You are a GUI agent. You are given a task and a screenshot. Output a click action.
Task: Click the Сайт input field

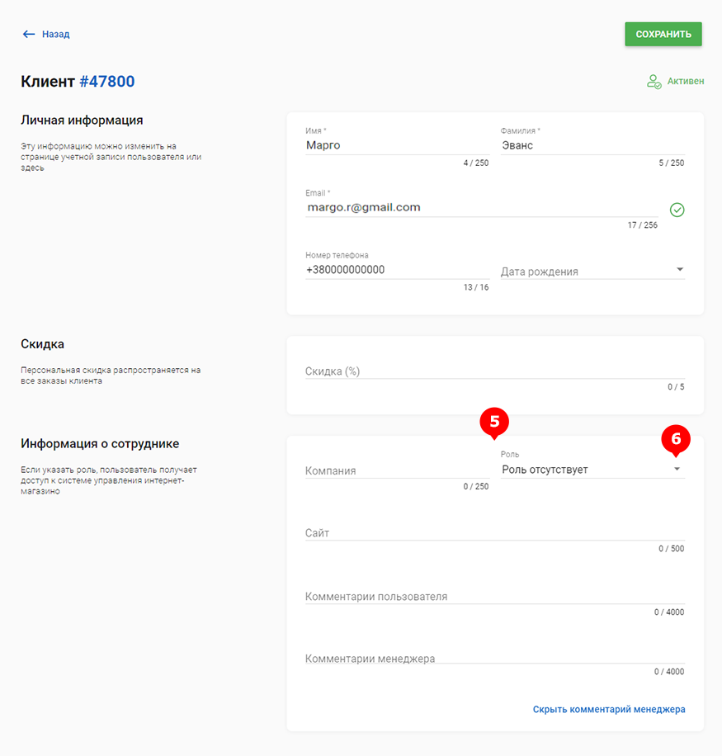(494, 533)
